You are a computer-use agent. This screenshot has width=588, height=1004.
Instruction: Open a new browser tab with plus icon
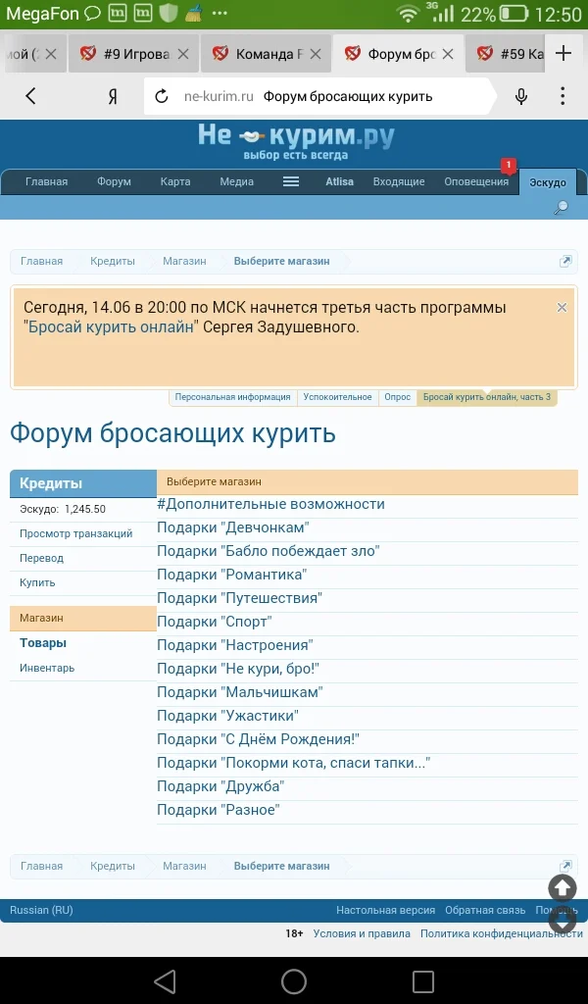pyautogui.click(x=563, y=54)
